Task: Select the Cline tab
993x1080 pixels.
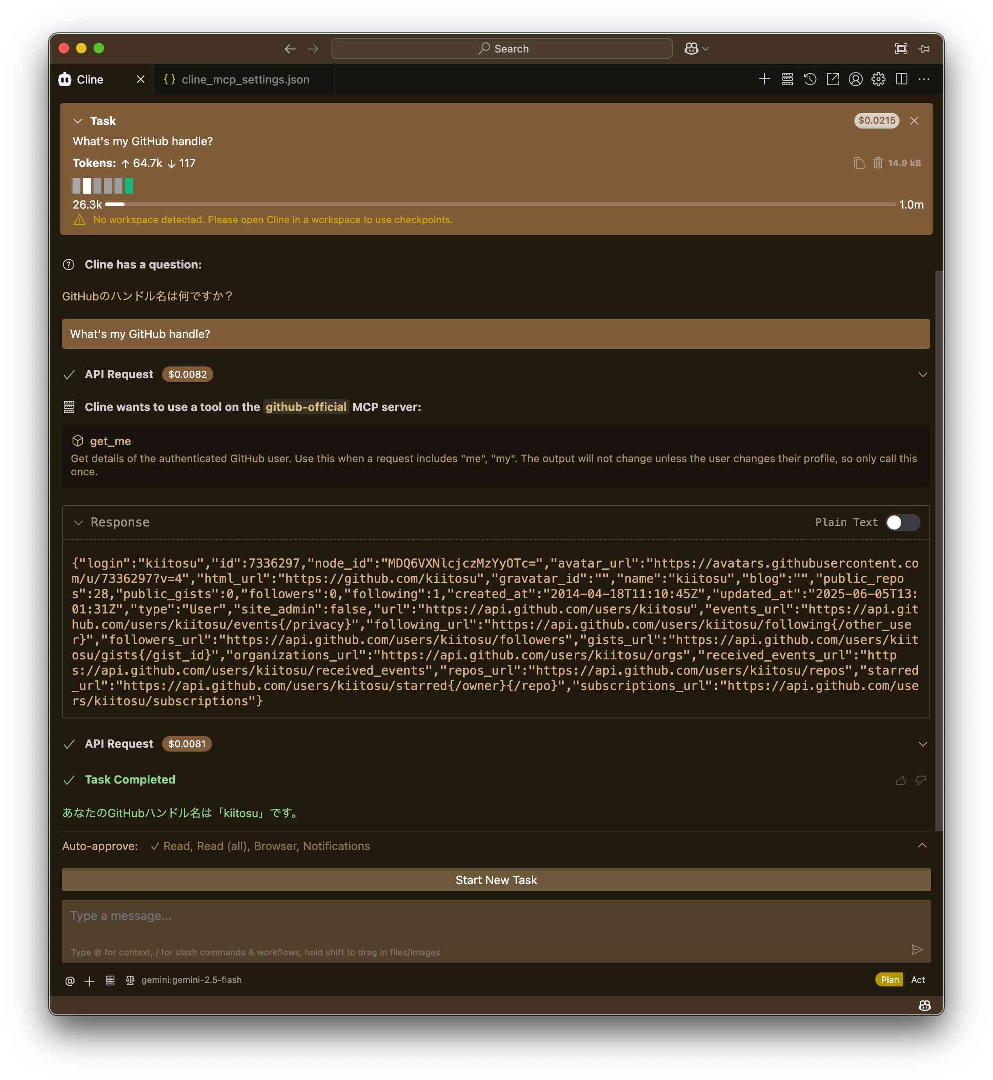Action: click(x=90, y=80)
